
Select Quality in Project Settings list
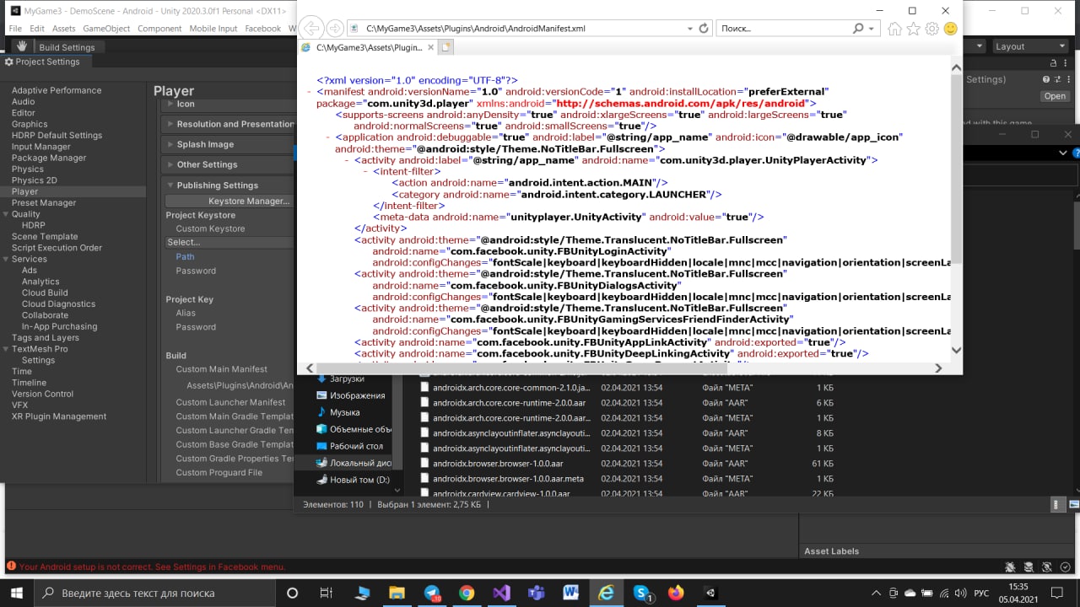pyautogui.click(x=25, y=214)
